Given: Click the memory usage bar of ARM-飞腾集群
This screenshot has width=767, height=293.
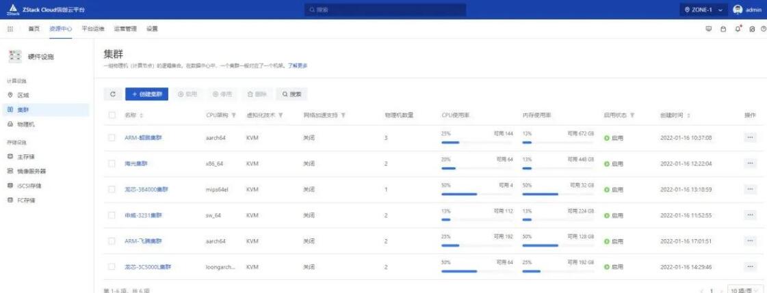Looking at the screenshot, I should tap(558, 246).
